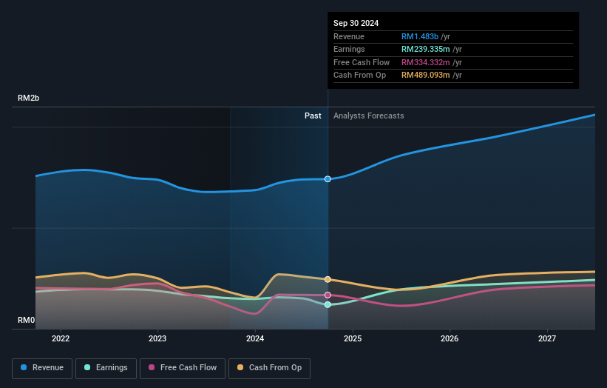Click the orange Cash From Op legend dot

pyautogui.click(x=240, y=367)
